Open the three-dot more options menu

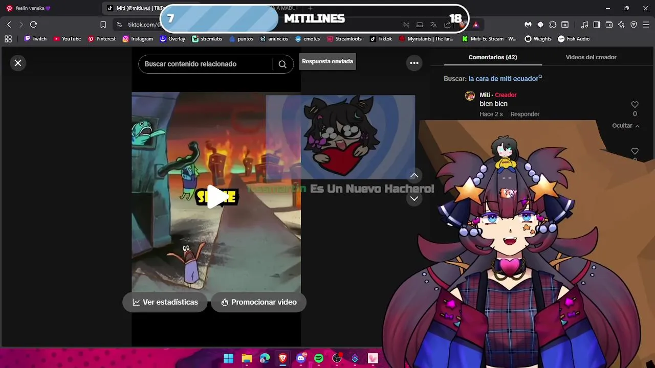click(414, 63)
